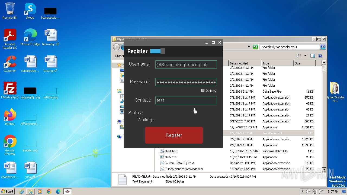Focus the Username input field
Viewport: 347px width, 195px height.
coord(186,64)
